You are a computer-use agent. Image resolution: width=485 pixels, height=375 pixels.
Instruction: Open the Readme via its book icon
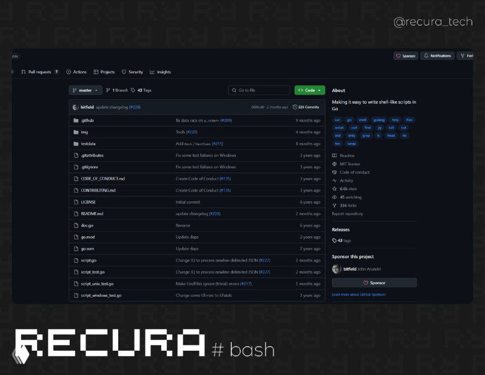[335, 154]
